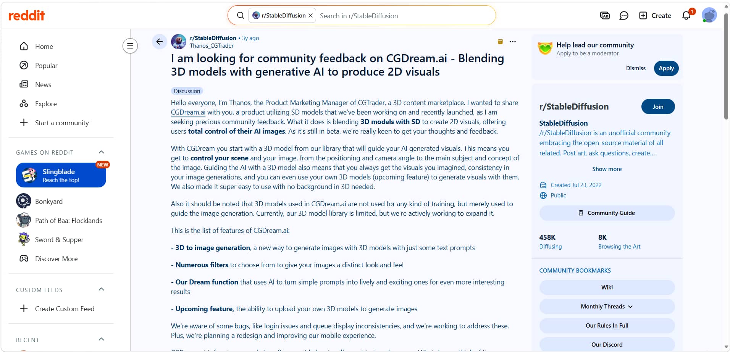Collapse the Recent section

(101, 339)
